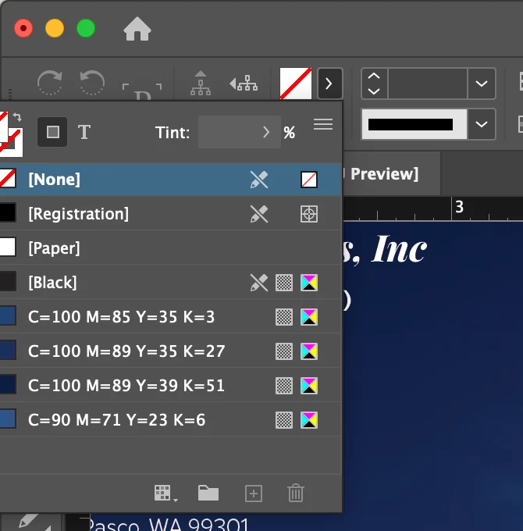This screenshot has width=523, height=531.
Task: Rotate 90 degrees clockwise icon
Action: [50, 83]
